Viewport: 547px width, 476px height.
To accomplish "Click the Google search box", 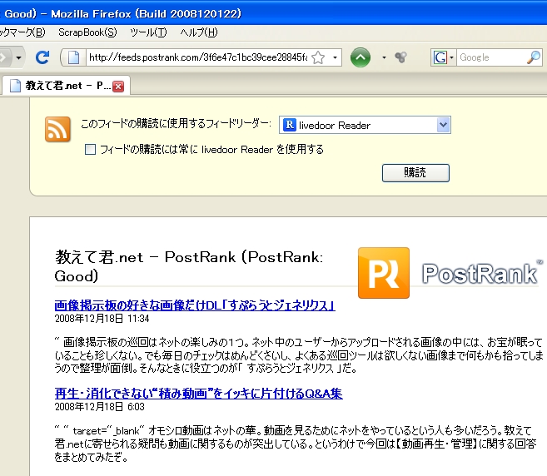I will [492, 57].
